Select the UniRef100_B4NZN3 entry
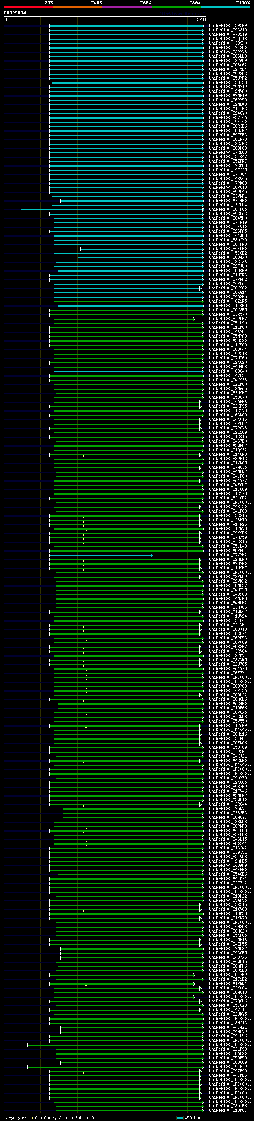 click(x=228, y=599)
